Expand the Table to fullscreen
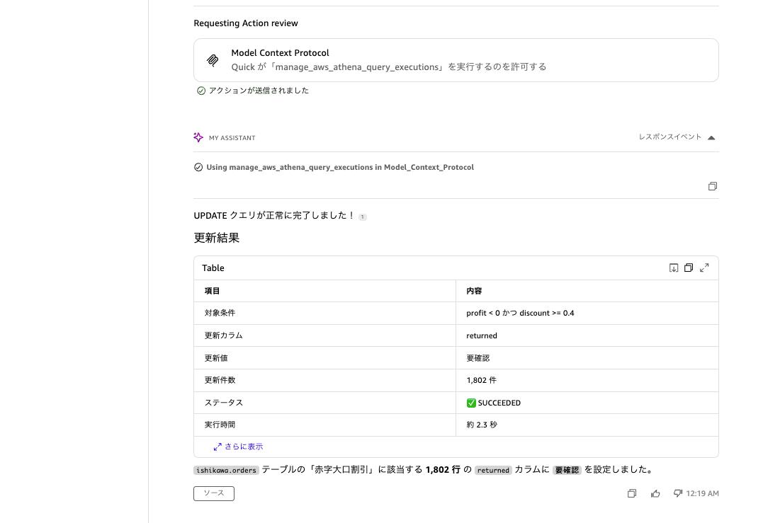 click(704, 268)
